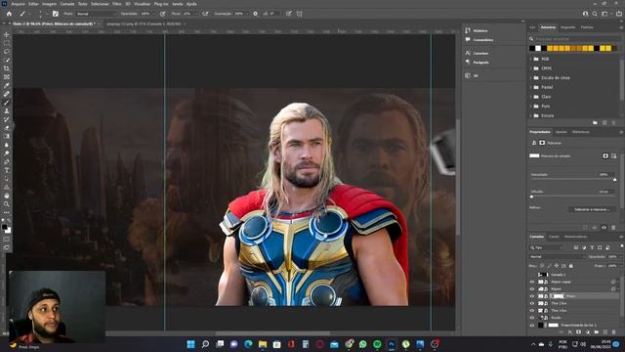Switch to the second document tab
The width and height of the screenshot is (625, 352).
coord(144,23)
